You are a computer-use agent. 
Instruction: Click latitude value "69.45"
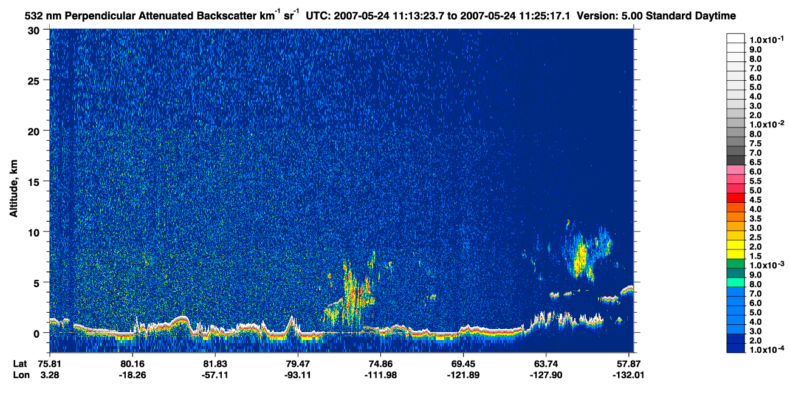click(463, 364)
